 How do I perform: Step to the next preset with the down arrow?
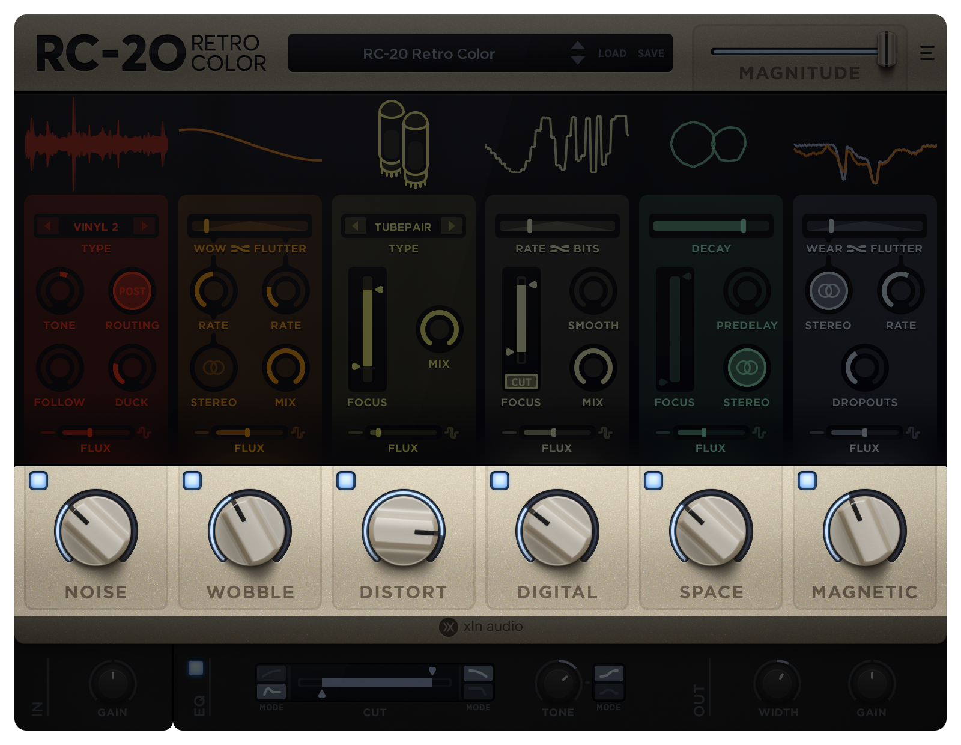[578, 60]
